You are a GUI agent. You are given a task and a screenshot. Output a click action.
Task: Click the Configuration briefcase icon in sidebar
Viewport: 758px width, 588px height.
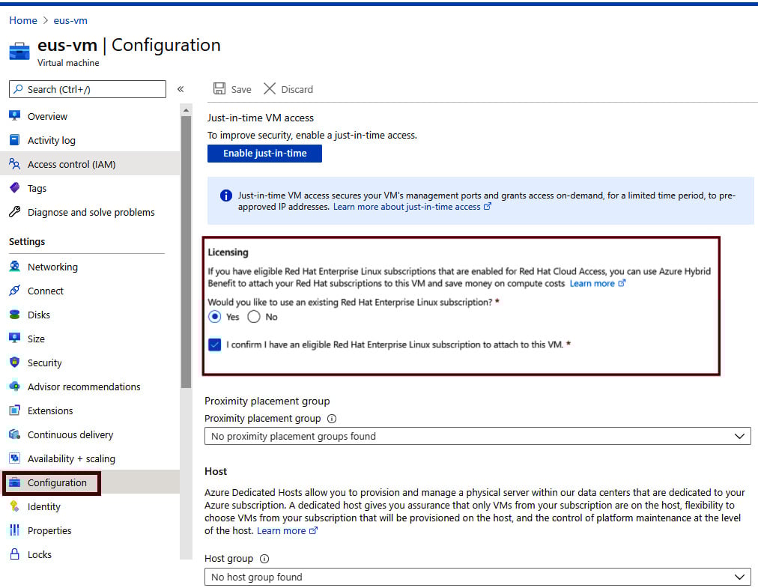click(14, 482)
